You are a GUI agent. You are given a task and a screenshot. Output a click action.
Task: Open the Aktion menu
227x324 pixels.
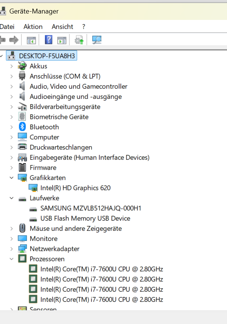[x=33, y=27]
